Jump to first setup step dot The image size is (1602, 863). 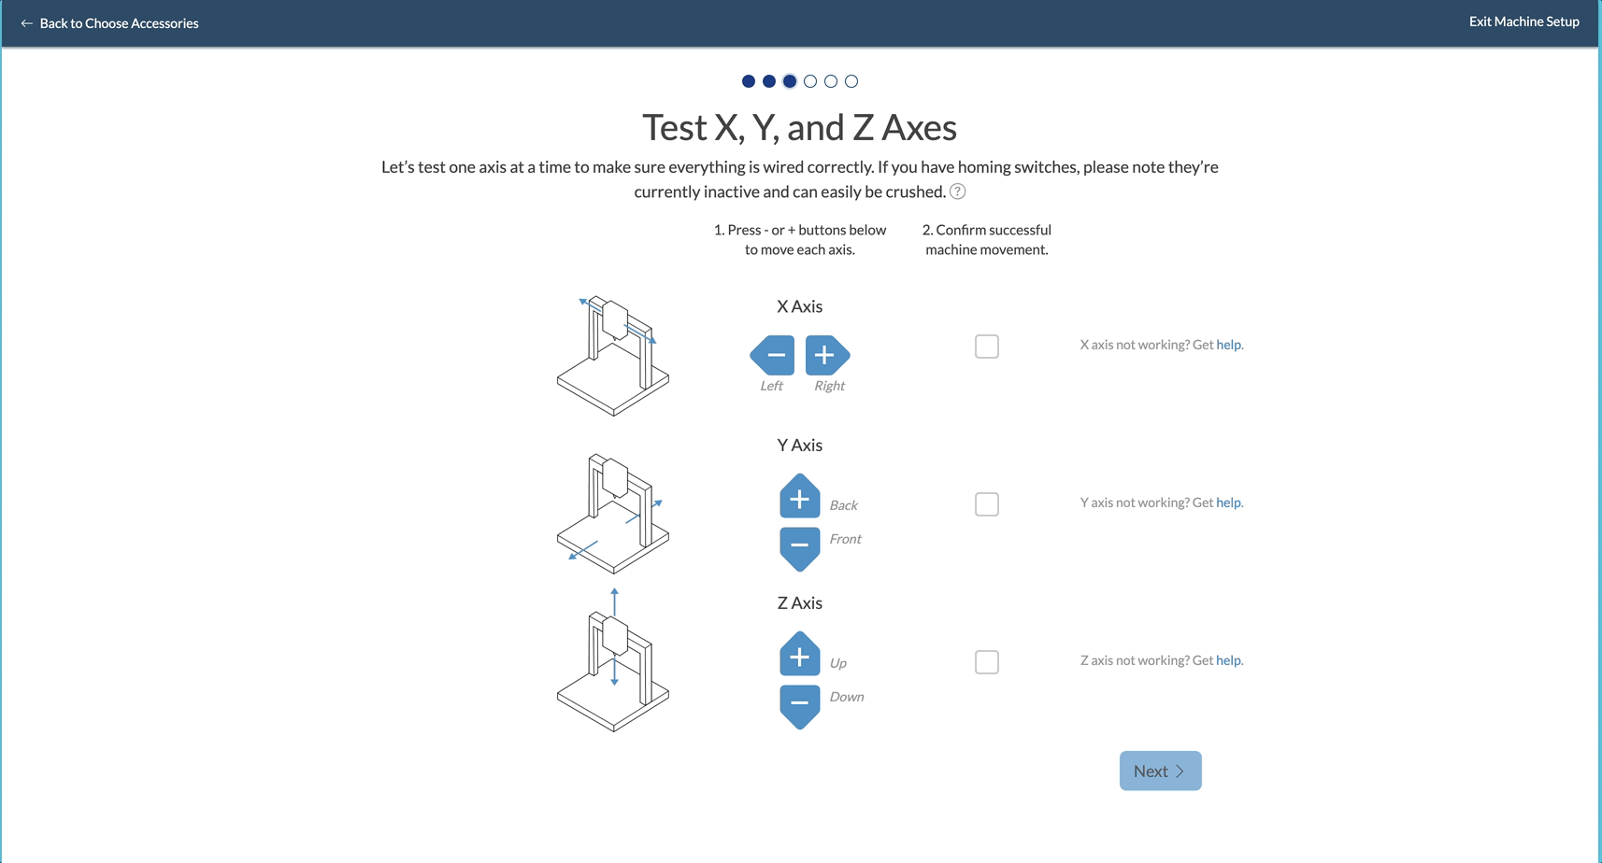(749, 81)
